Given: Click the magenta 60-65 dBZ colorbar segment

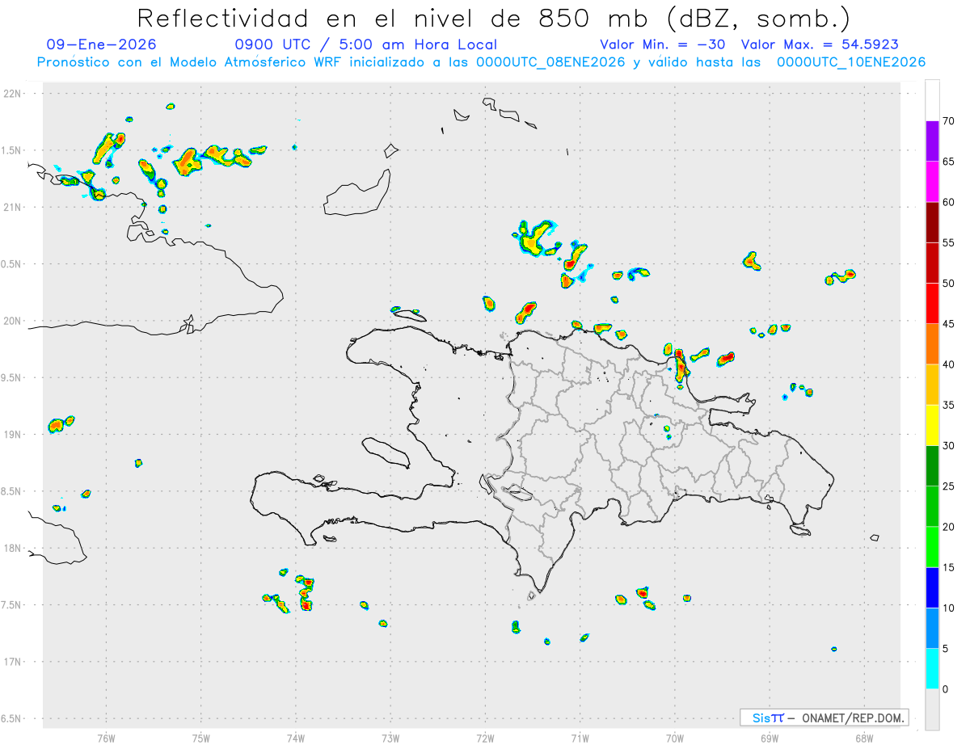Looking at the screenshot, I should point(932,182).
